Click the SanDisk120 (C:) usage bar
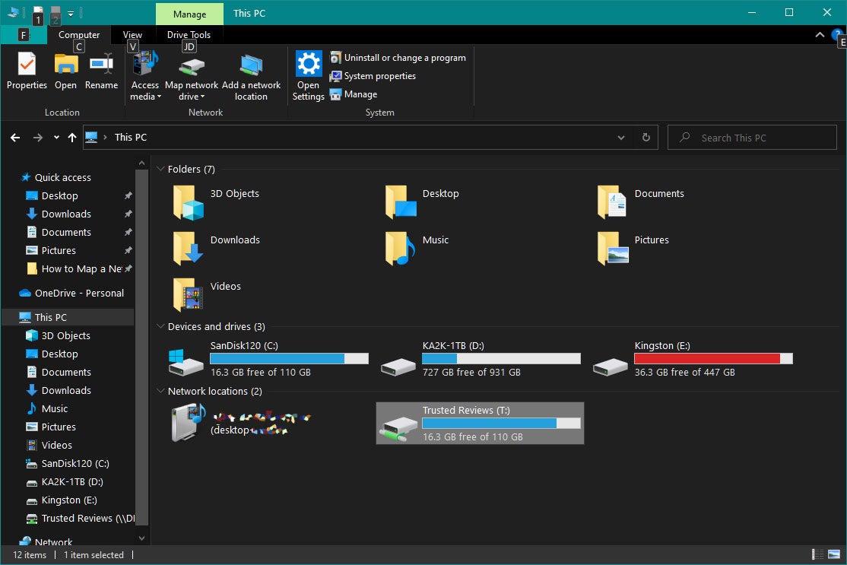847x565 pixels. [289, 358]
